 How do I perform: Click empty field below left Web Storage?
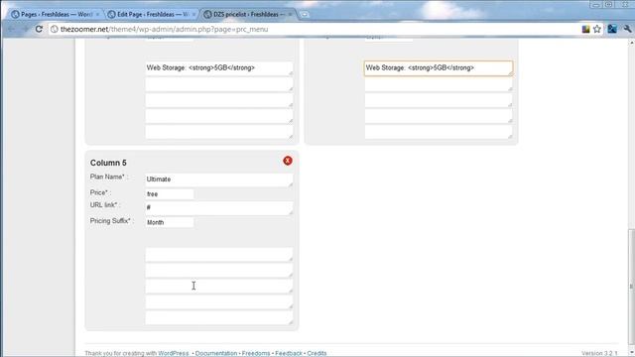219,84
